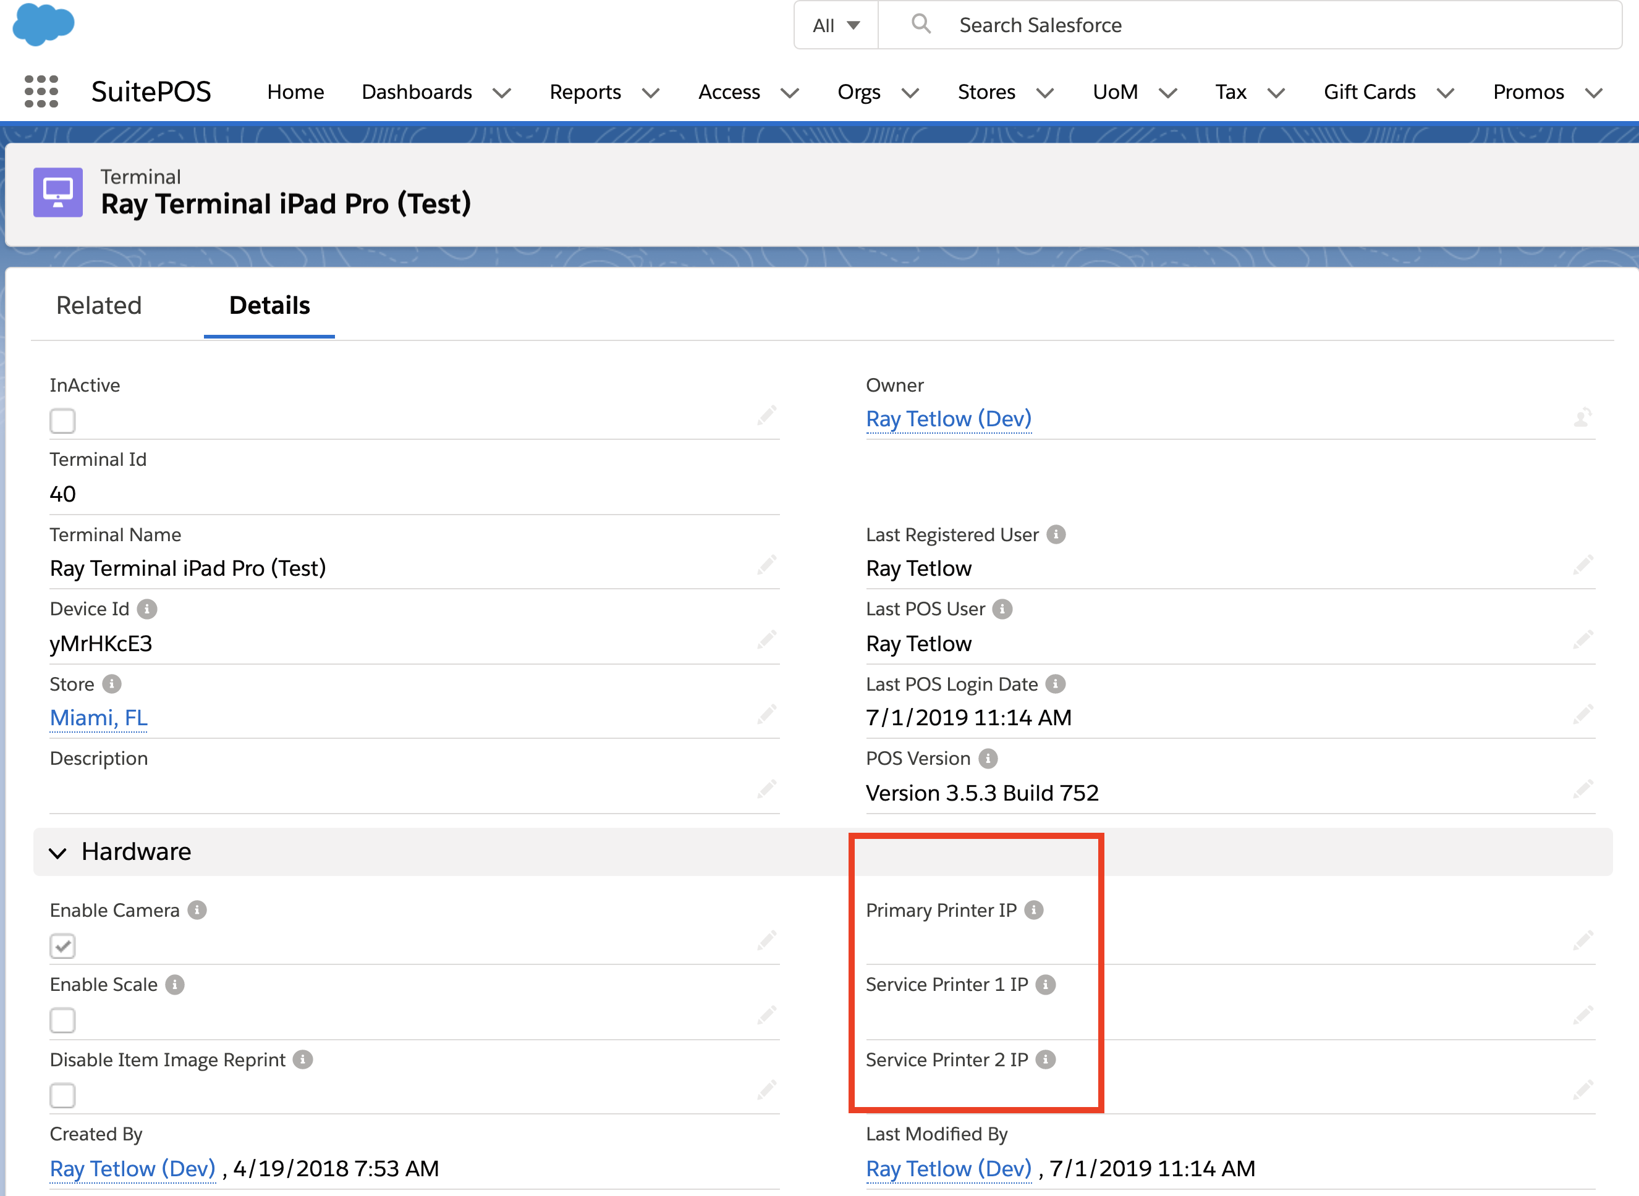Click Primary Printer IP info icon
Screen dimensions: 1639x1196
pyautogui.click(x=1034, y=910)
